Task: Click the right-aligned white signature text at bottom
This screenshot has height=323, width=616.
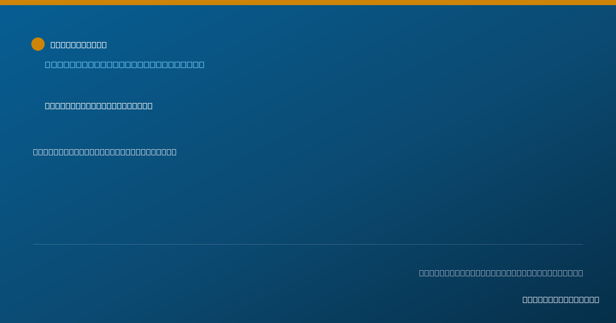Action: (561, 299)
